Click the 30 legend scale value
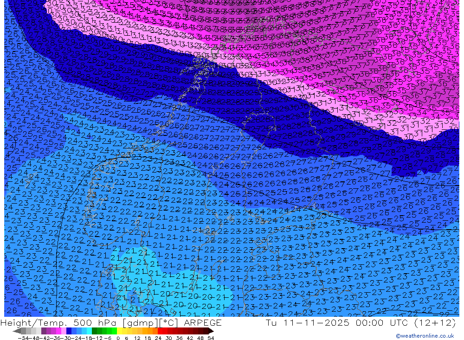The height and width of the screenshot is (340, 464). click(x=168, y=338)
